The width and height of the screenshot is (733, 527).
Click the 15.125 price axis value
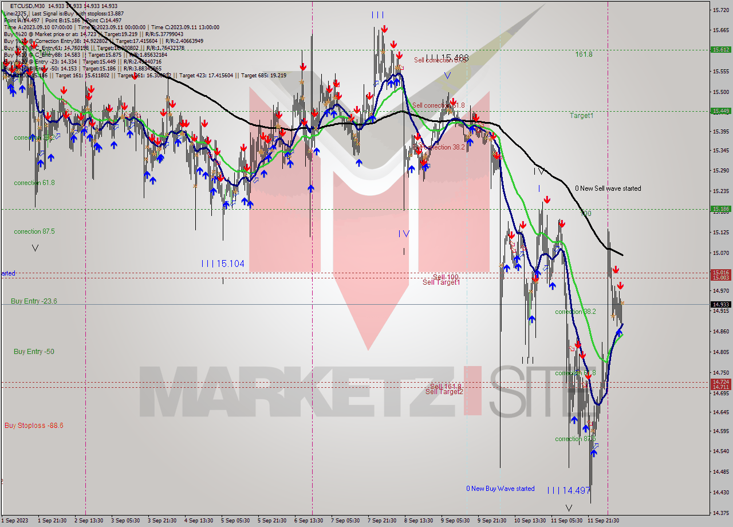720,232
